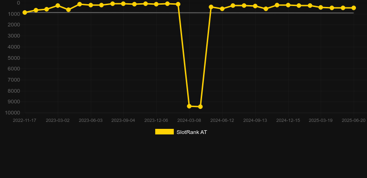The width and height of the screenshot is (367, 178).
Task: Select the data point above 2024-06-12
Action: [x=222, y=9]
